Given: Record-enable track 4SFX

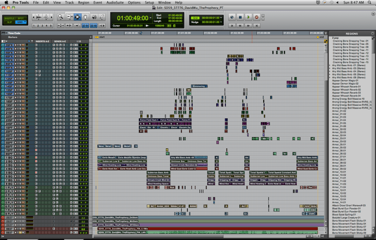Looking at the screenshot, I should (16, 48).
